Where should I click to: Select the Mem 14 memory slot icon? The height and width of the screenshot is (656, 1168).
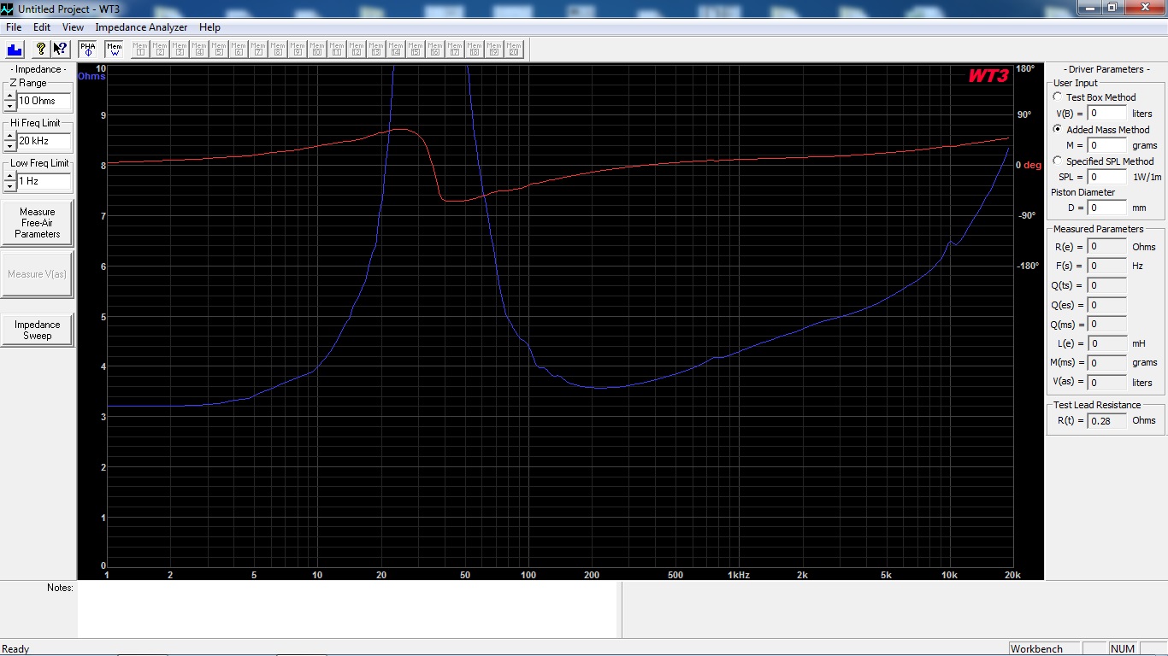[x=396, y=50]
